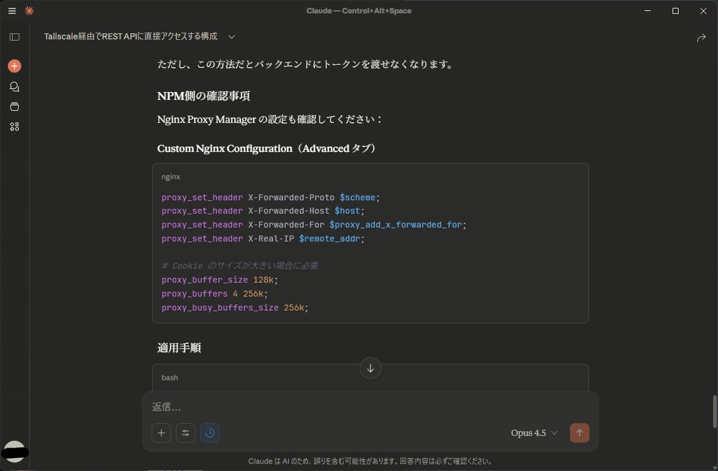Expand the conversation title dropdown chevron

coord(232,36)
